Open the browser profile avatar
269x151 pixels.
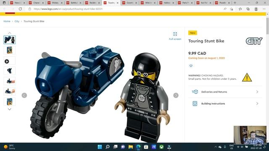[256, 9]
